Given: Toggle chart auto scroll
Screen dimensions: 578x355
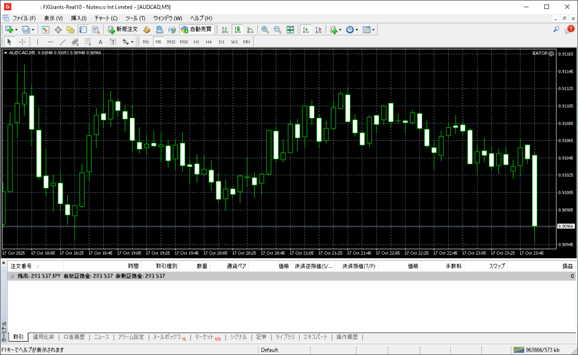Looking at the screenshot, I should point(305,29).
